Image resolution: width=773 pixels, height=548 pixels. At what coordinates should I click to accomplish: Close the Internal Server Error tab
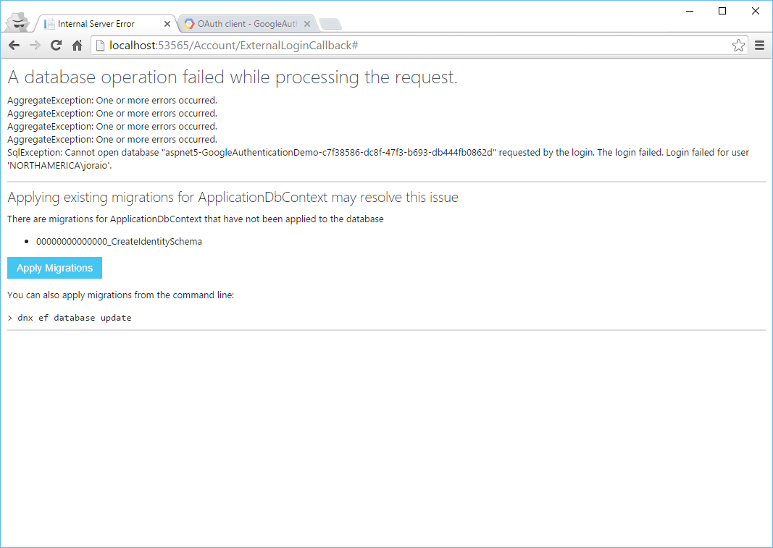[167, 24]
